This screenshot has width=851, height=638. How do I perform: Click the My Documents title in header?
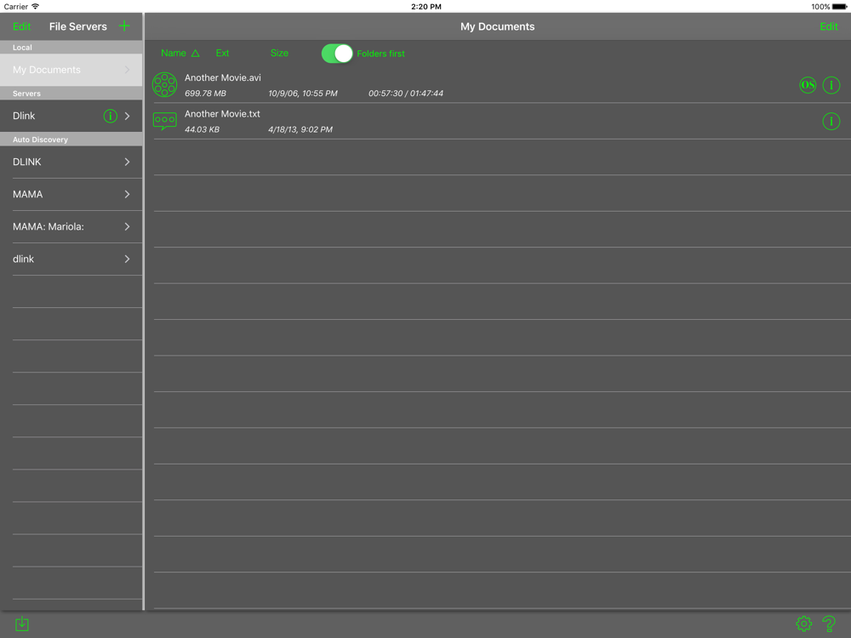(497, 26)
